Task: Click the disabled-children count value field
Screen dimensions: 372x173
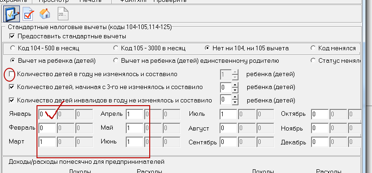Action: (226, 100)
